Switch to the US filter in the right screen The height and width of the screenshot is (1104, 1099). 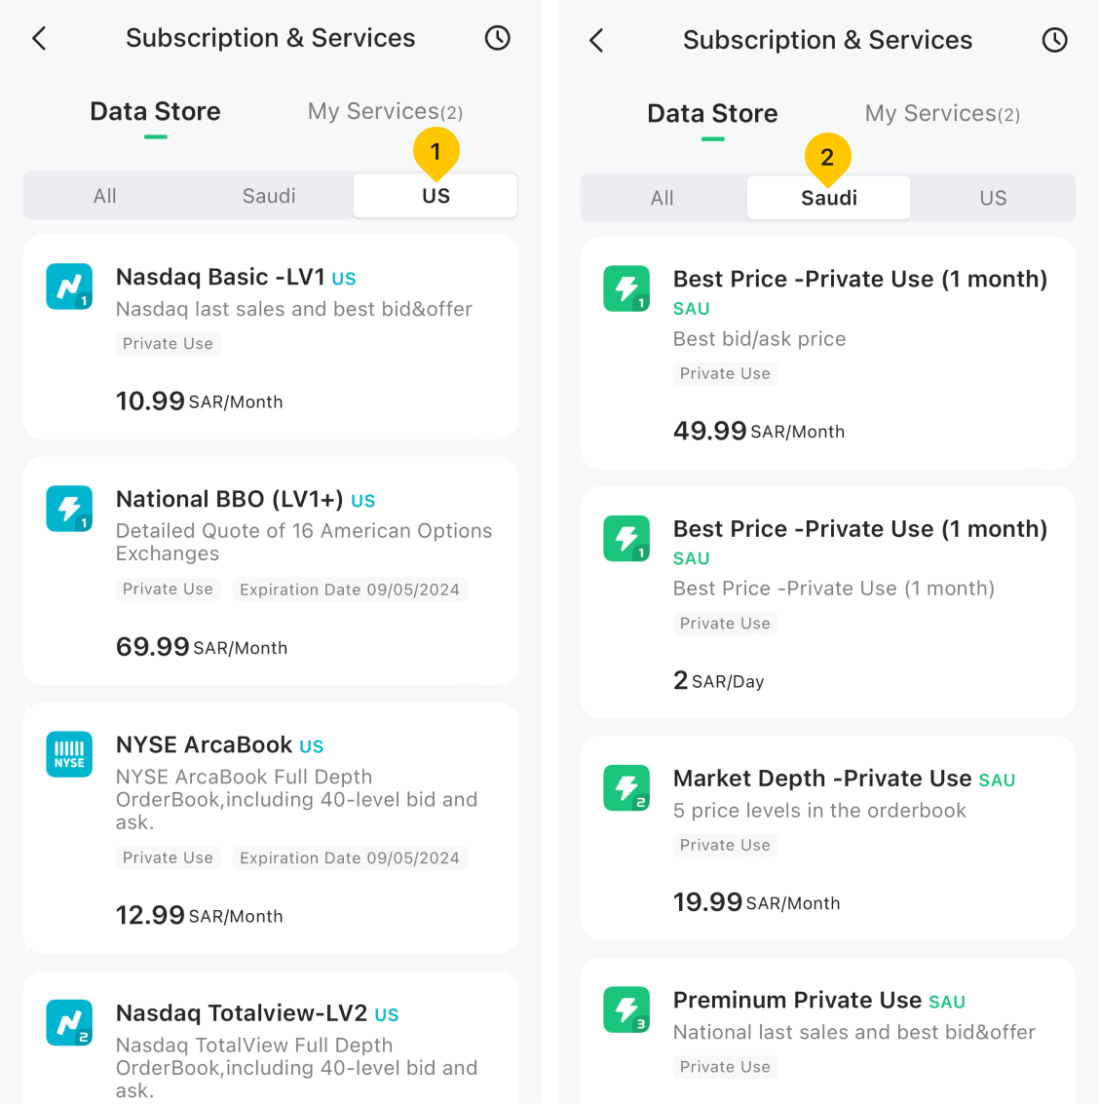pyautogui.click(x=993, y=198)
